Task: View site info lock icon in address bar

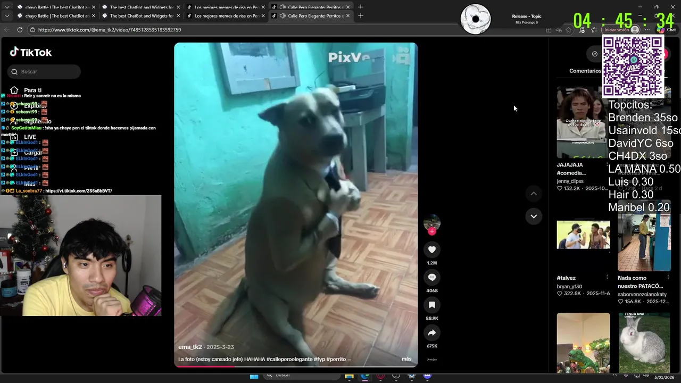Action: (x=32, y=30)
